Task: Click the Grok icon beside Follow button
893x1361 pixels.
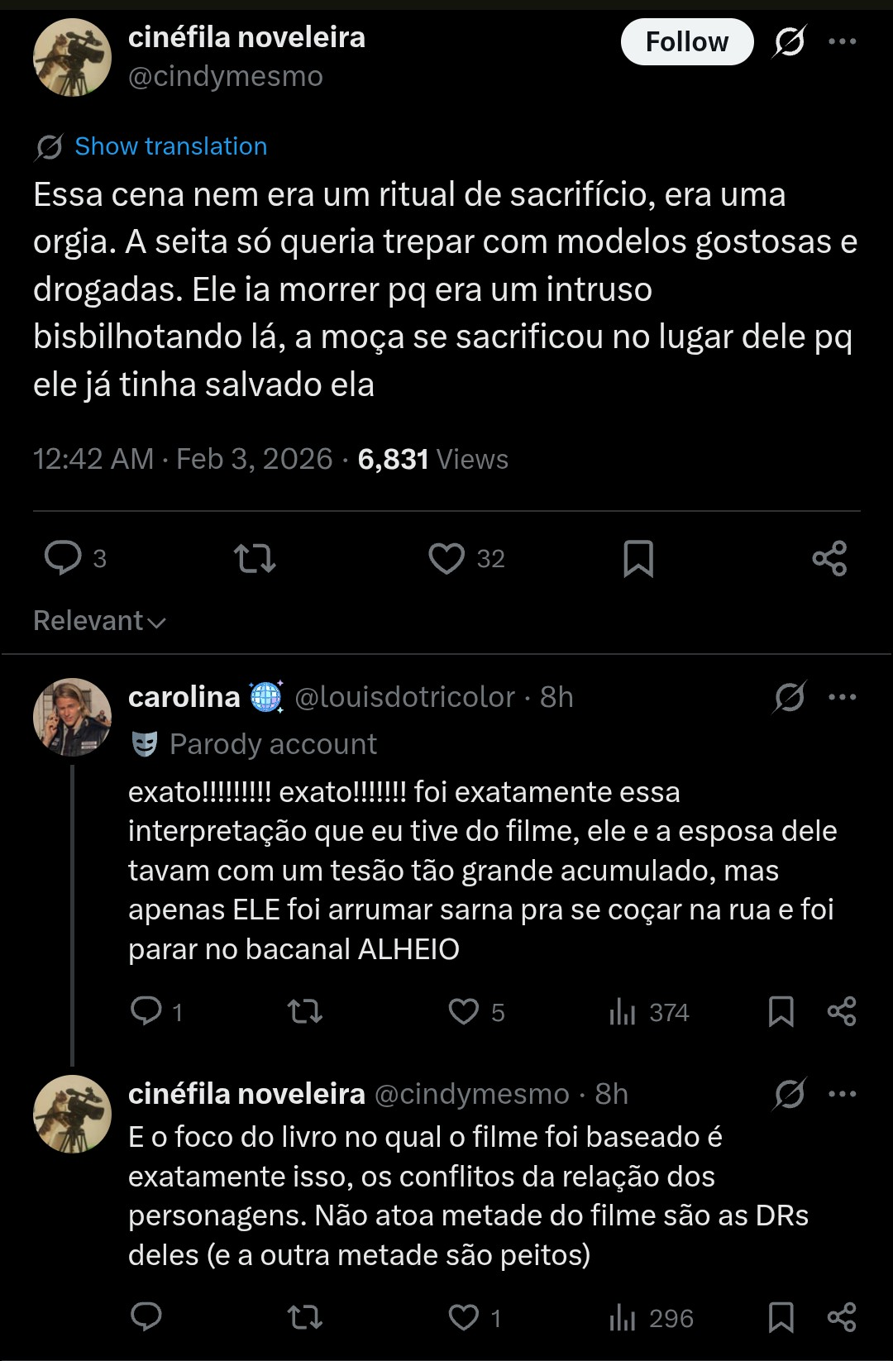Action: pos(789,41)
